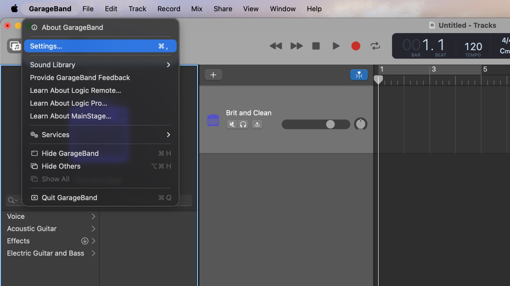This screenshot has width=510, height=286.
Task: Start recording with the red Record button
Action: [356, 46]
